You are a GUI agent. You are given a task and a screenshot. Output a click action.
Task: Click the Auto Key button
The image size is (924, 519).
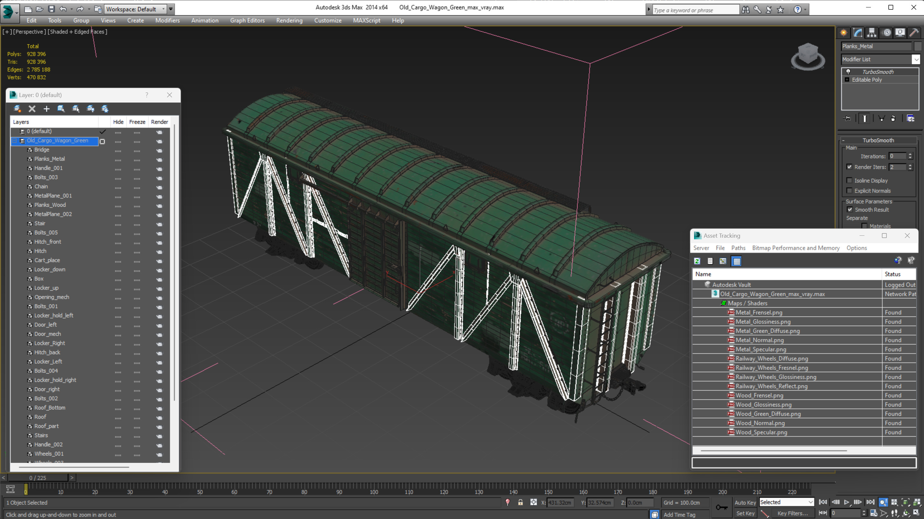tap(745, 502)
